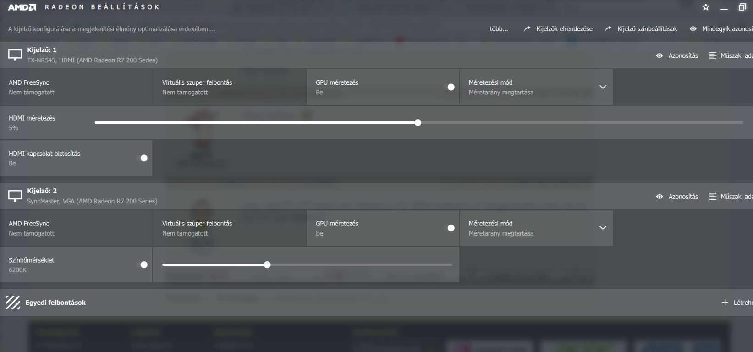Viewport: 753px width, 352px height.
Task: Toggle HDMI kapcsolat biztosítás switch
Action: coord(144,158)
